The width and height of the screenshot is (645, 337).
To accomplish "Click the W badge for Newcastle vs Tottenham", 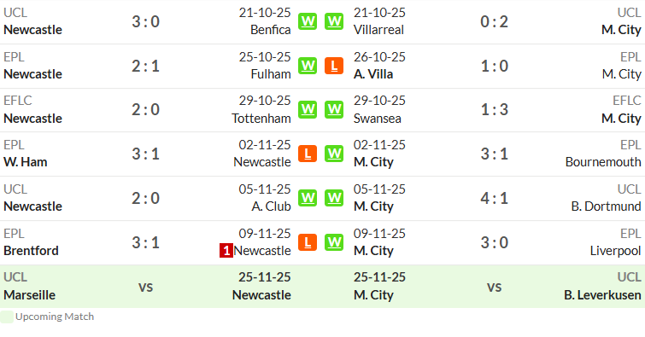I will tap(308, 110).
